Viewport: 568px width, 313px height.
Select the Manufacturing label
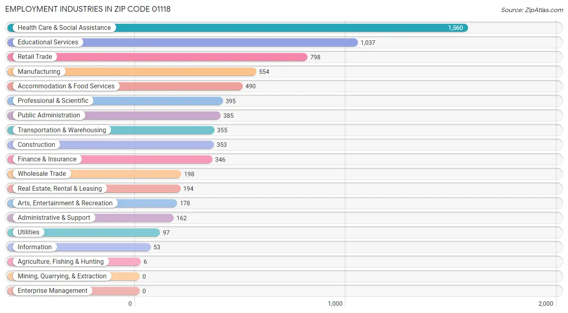pos(39,71)
